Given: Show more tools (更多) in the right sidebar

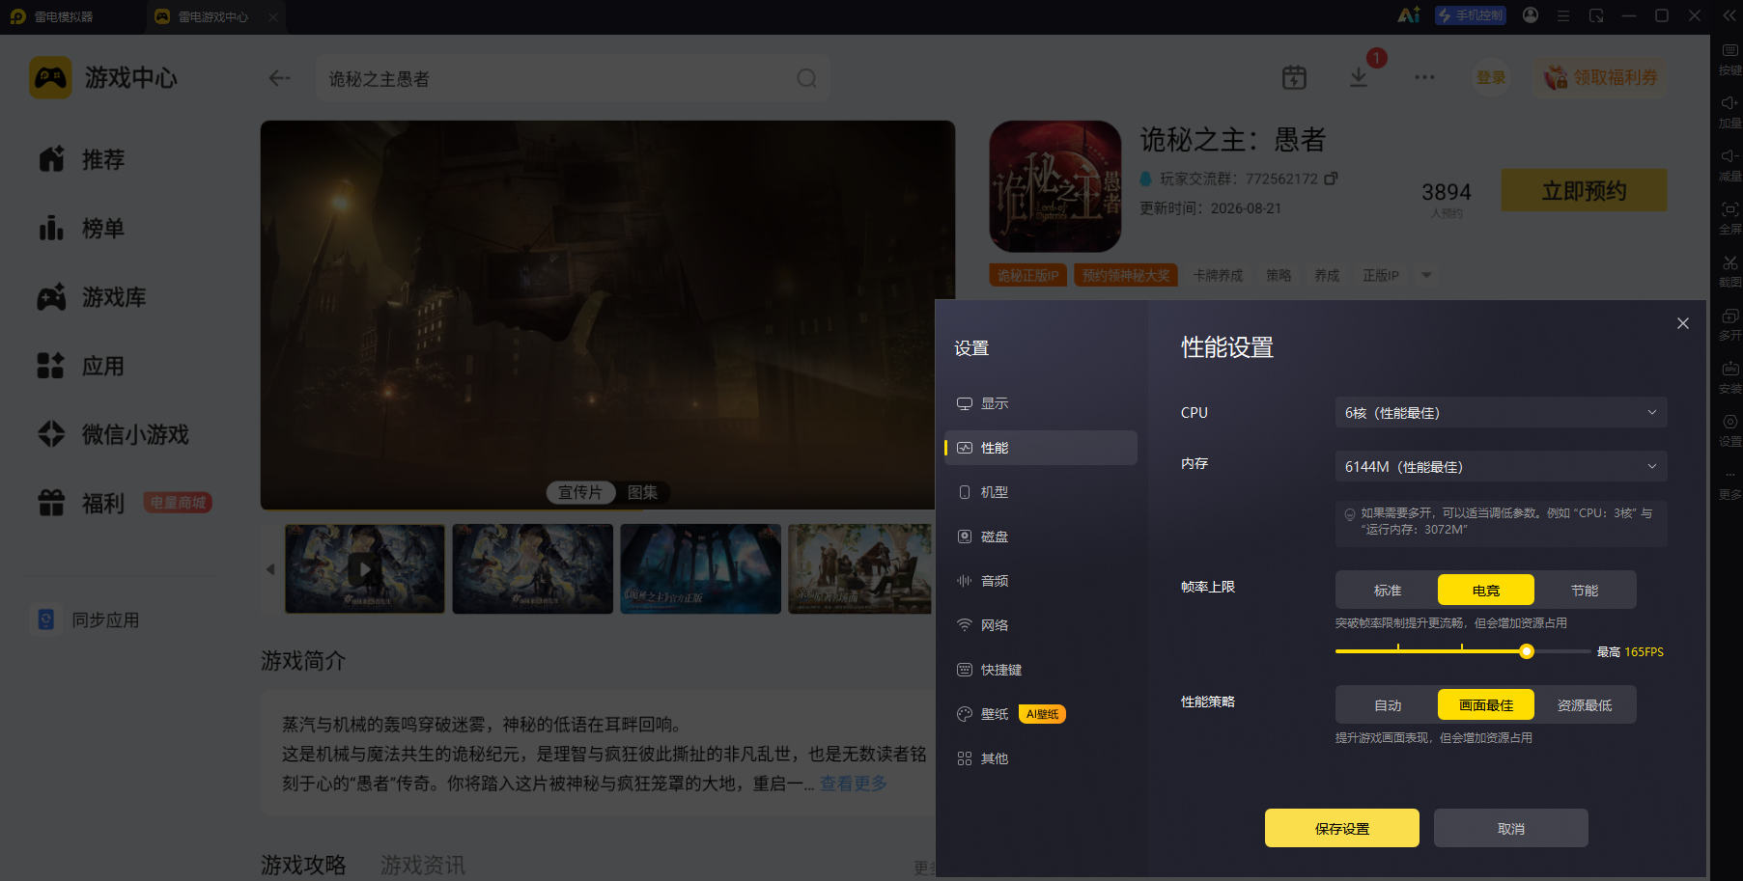Looking at the screenshot, I should coord(1729,483).
